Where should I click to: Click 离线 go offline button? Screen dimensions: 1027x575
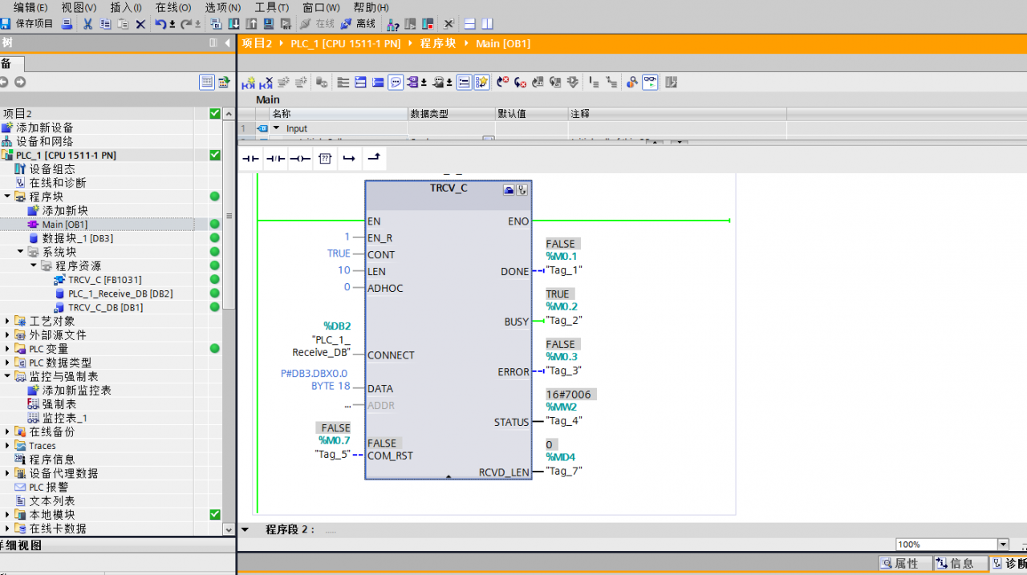(359, 24)
